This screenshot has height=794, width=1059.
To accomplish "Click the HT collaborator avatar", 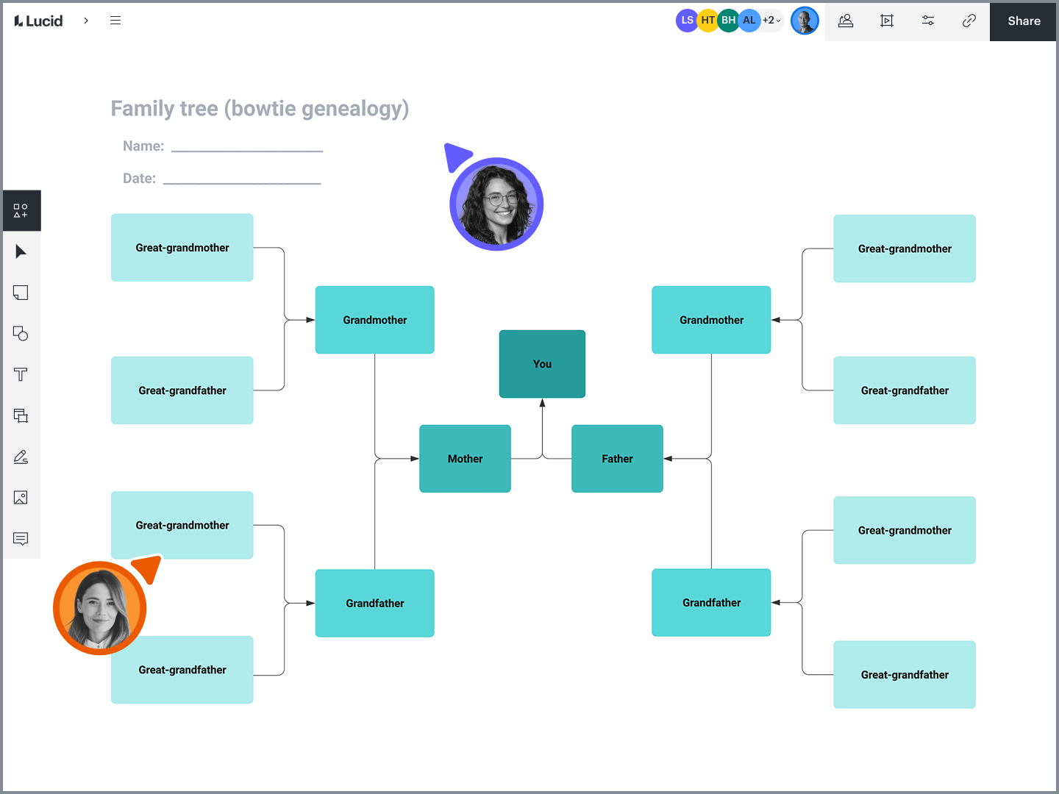I will pyautogui.click(x=707, y=21).
